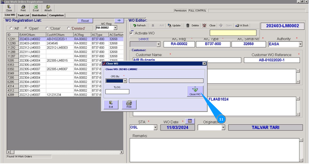
Task: Select the 'Open' radio button
Action: (26, 28)
